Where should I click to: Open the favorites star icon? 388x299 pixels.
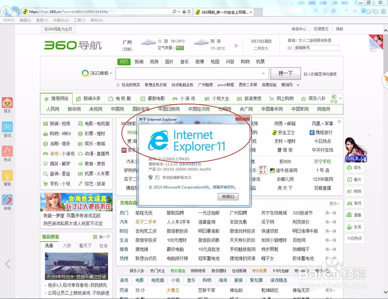tap(376, 12)
